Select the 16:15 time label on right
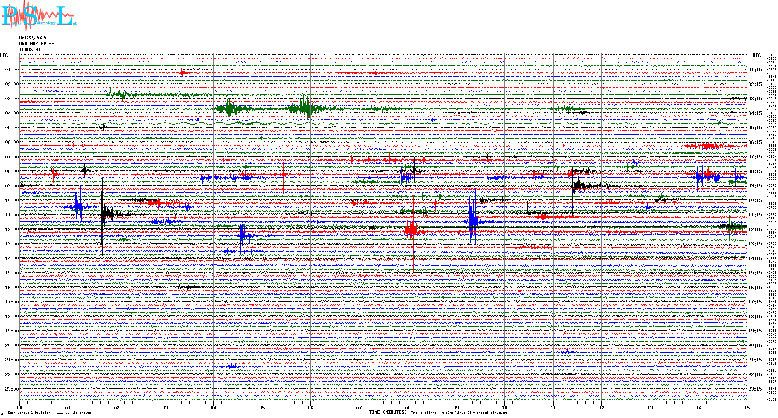 pyautogui.click(x=755, y=288)
